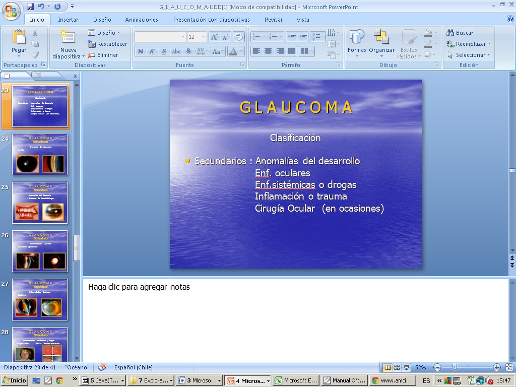This screenshot has width=516, height=387.
Task: Open PowerPoint help
Action: (x=510, y=19)
